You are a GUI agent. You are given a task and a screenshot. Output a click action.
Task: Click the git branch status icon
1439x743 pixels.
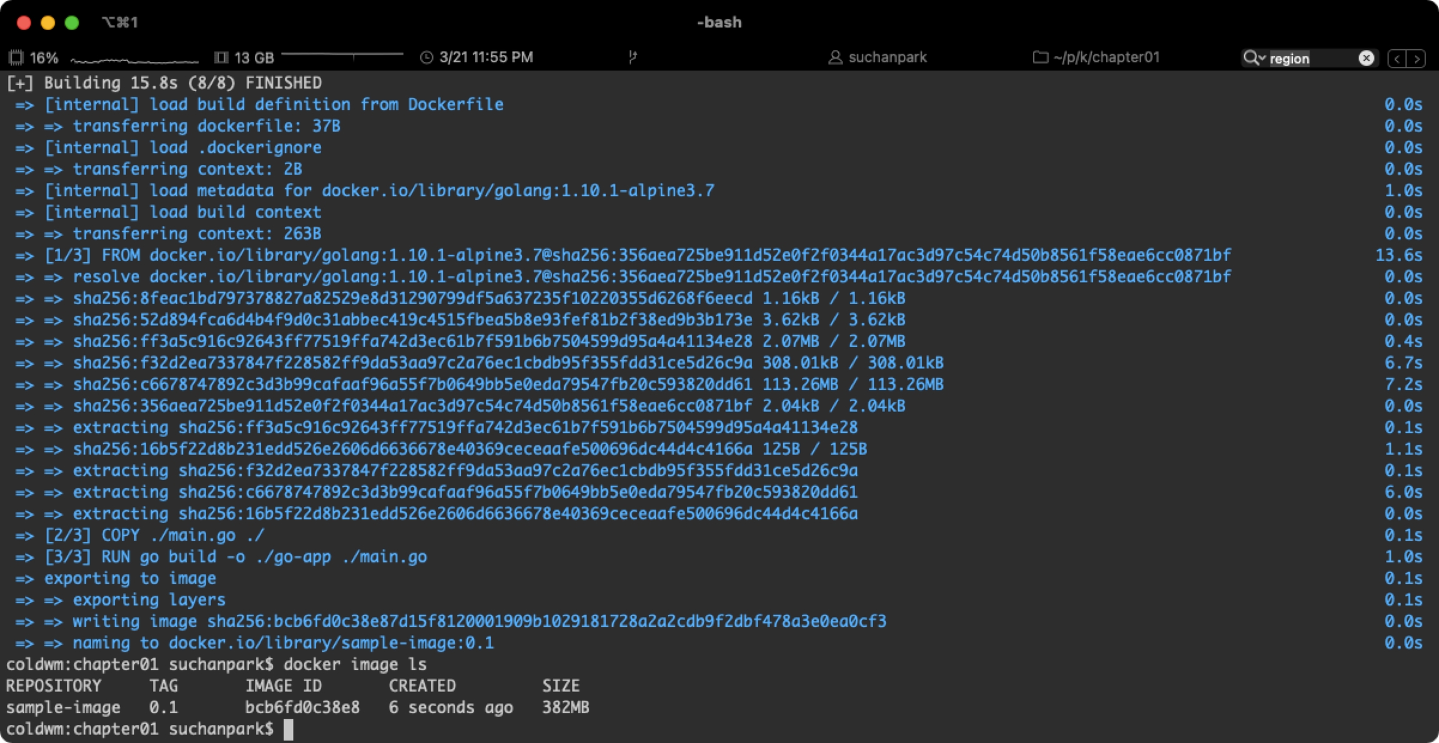(x=633, y=57)
